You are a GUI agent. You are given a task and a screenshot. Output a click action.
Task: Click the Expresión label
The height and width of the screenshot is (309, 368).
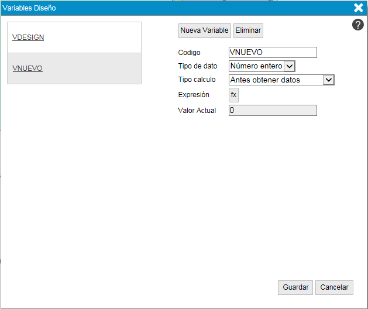194,95
